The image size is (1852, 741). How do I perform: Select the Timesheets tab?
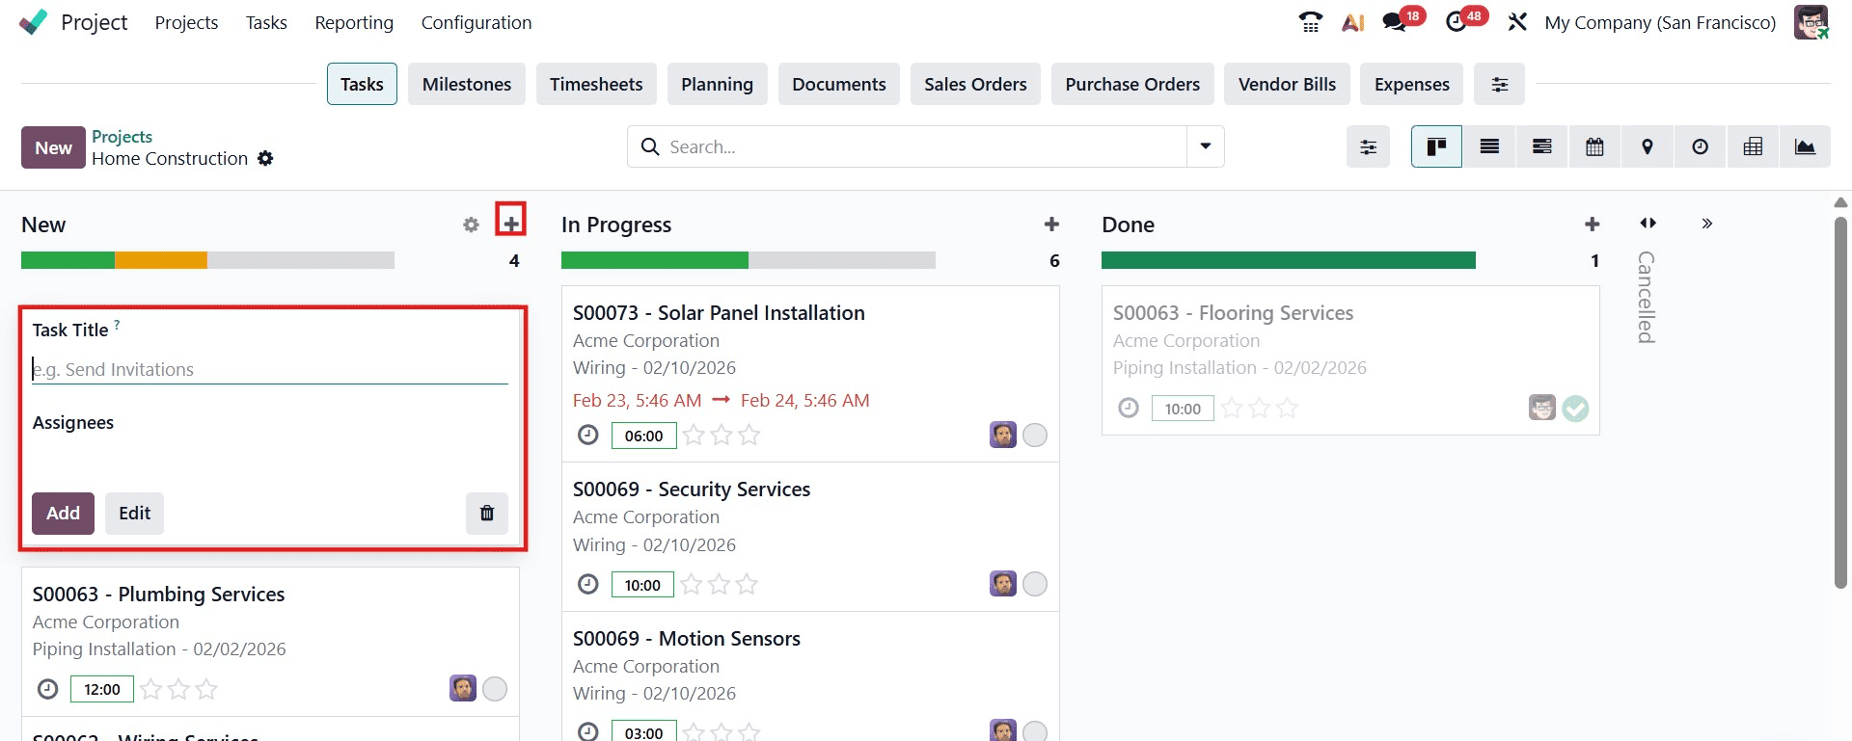(596, 85)
